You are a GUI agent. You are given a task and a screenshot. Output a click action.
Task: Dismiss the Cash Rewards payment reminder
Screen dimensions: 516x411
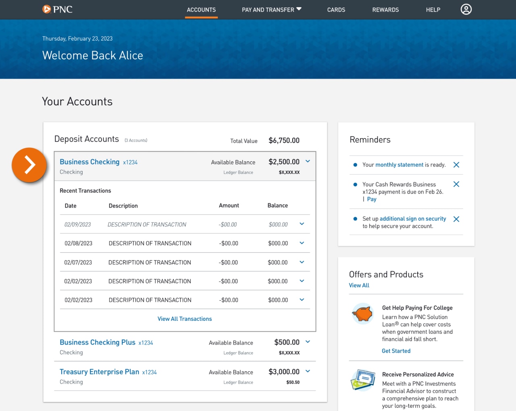pos(456,184)
